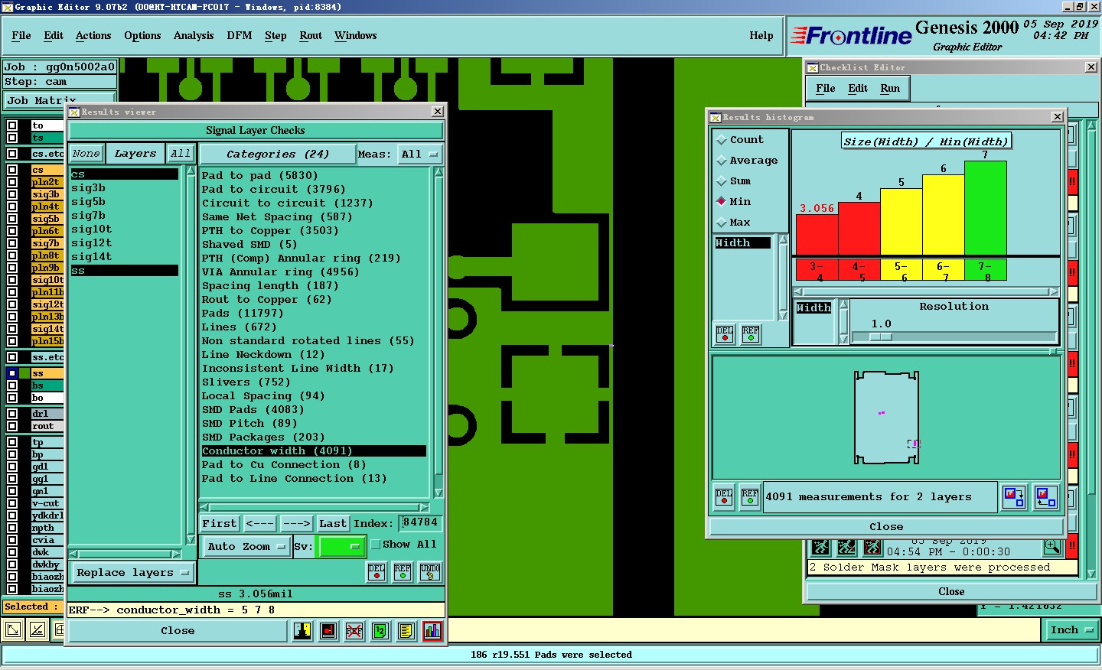The width and height of the screenshot is (1102, 670).
Task: Click the None layers button
Action: [86, 154]
